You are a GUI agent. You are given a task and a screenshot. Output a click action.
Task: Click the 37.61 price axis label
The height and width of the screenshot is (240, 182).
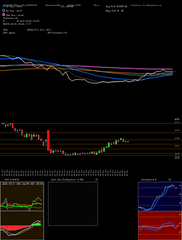(177, 146)
